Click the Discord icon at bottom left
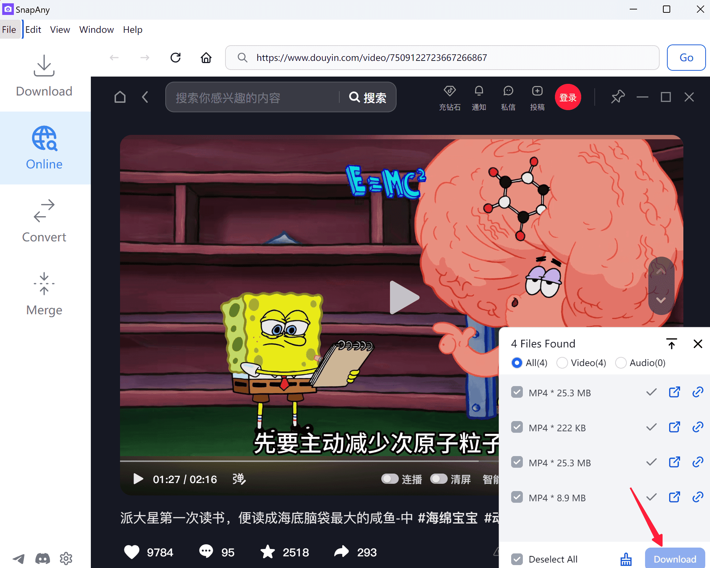Viewport: 710px width, 568px height. [x=42, y=559]
